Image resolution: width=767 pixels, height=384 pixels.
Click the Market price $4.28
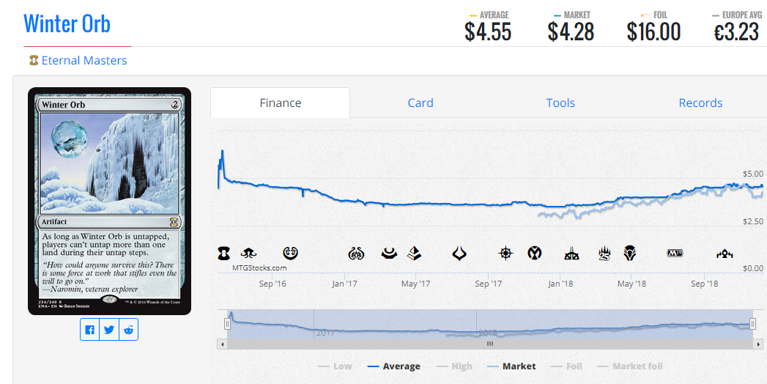571,32
